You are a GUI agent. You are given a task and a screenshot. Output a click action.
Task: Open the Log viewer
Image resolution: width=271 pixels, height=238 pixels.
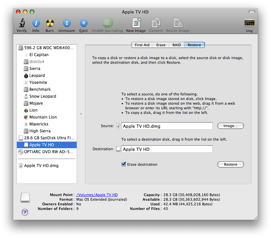pyautogui.click(x=249, y=23)
